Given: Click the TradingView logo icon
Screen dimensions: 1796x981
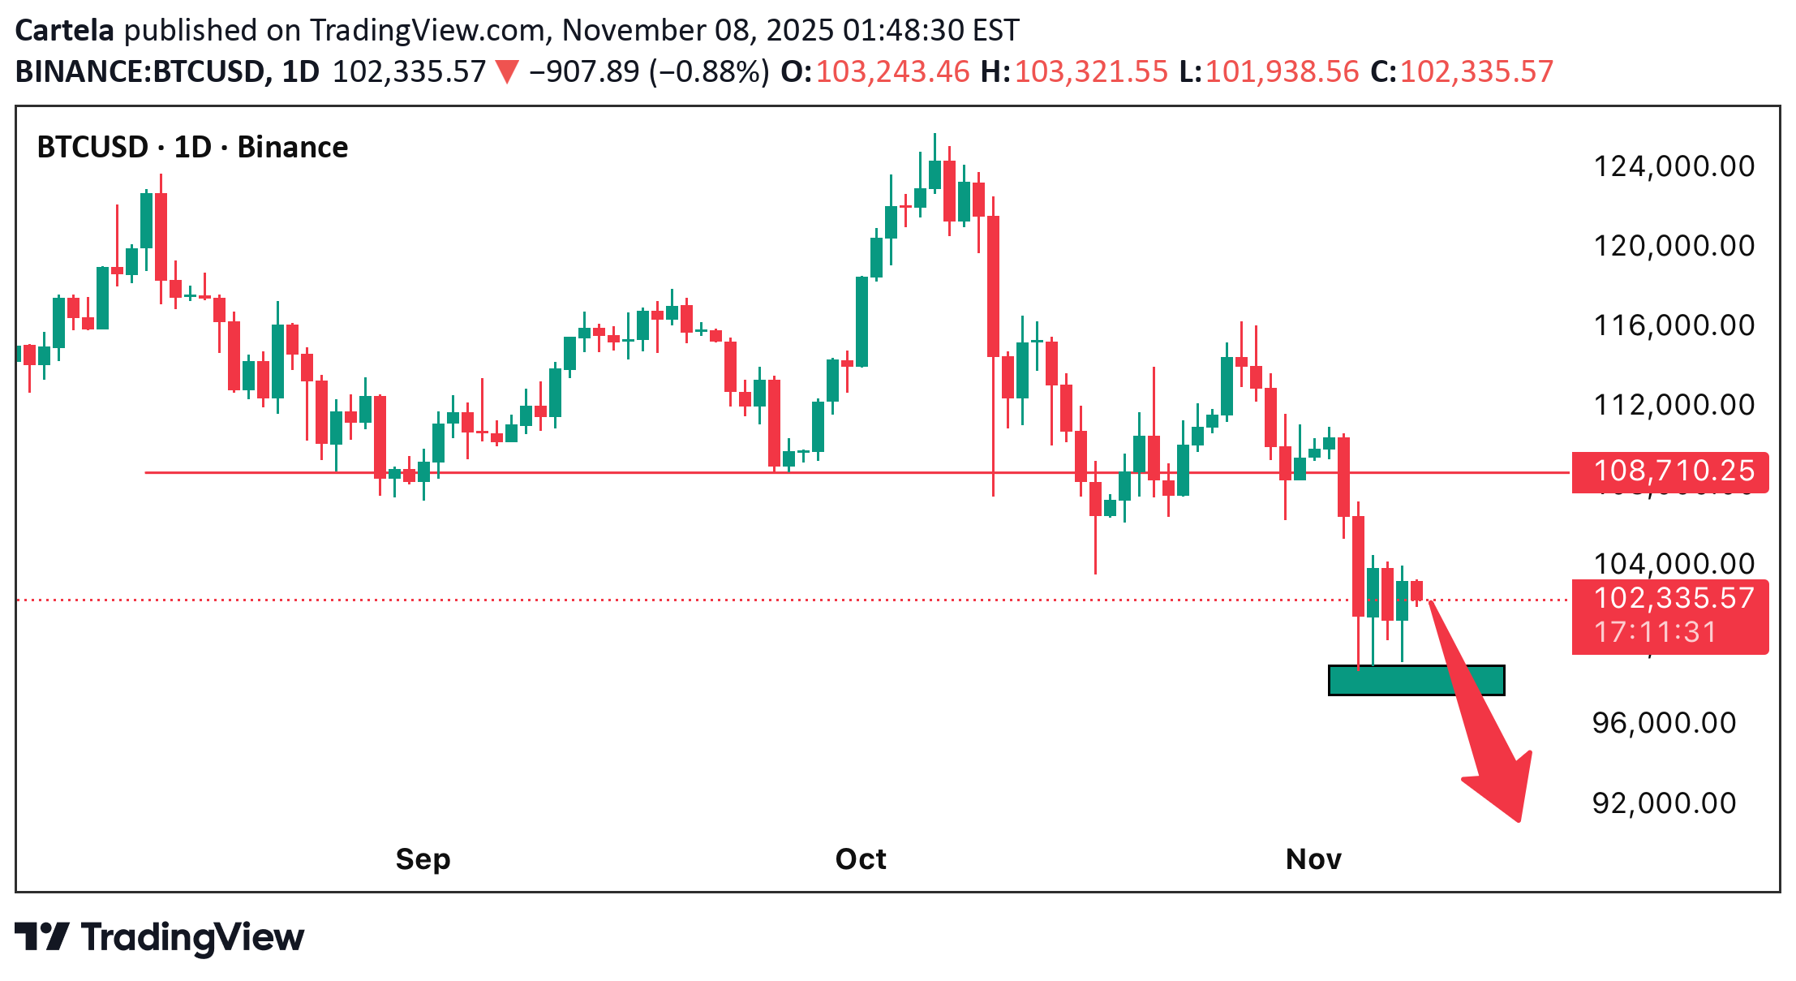Looking at the screenshot, I should [x=42, y=936].
